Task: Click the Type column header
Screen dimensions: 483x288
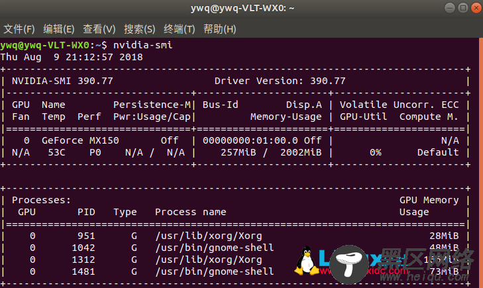Action: point(125,213)
